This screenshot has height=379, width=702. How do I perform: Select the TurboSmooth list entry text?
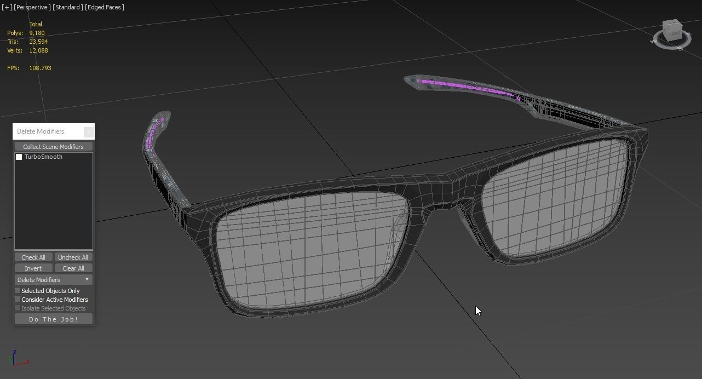coord(43,157)
